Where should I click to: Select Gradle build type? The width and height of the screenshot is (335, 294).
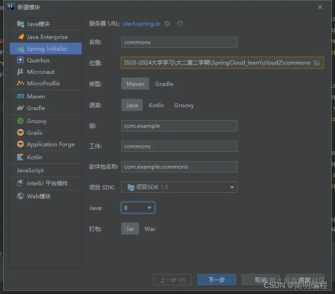(x=164, y=84)
